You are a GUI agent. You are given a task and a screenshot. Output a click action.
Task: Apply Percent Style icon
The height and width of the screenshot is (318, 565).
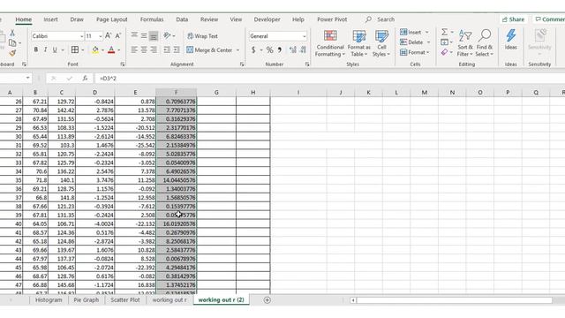click(269, 49)
